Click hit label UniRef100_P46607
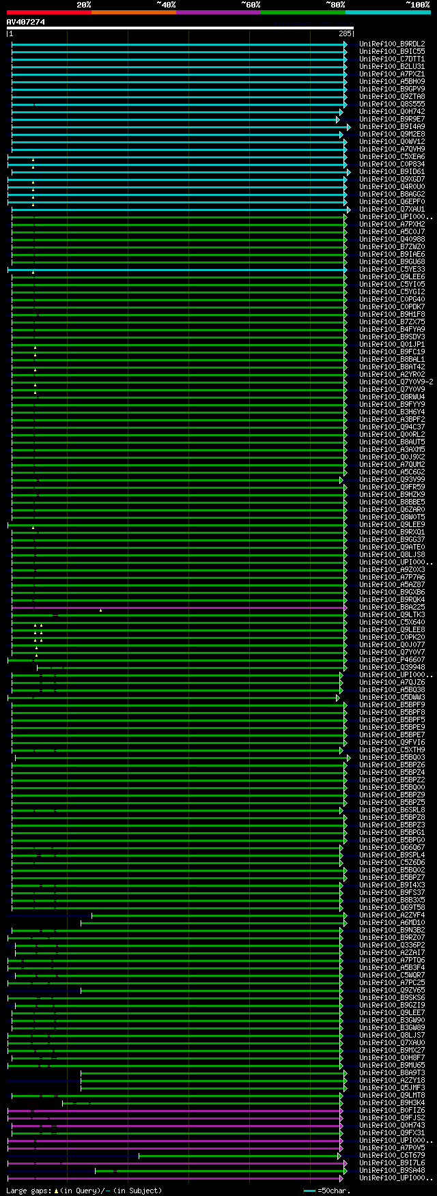 pyautogui.click(x=392, y=659)
